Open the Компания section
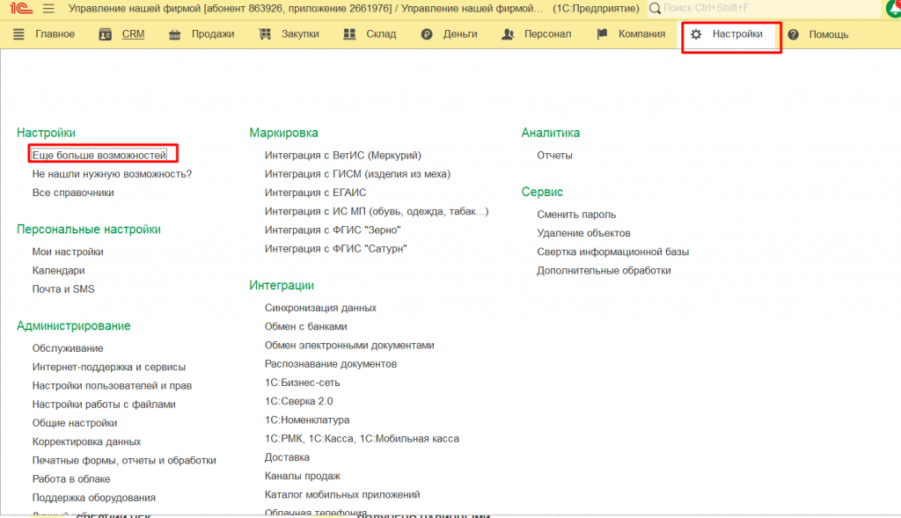Screen dimensions: 901x518 tap(641, 34)
